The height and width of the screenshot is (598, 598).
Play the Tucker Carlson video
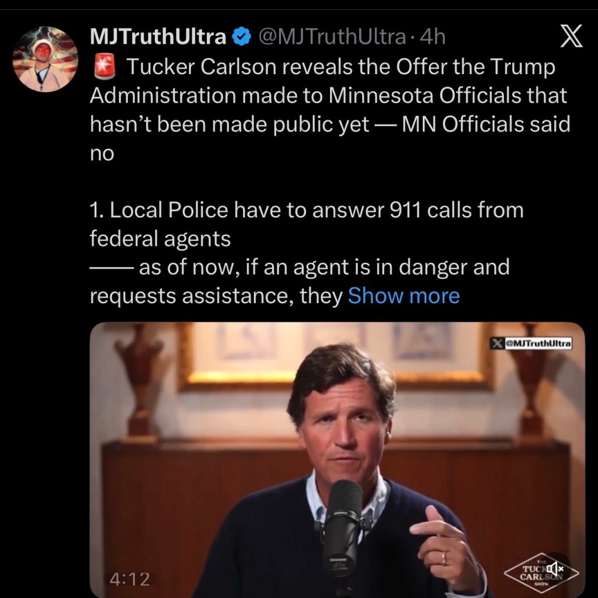[337, 460]
